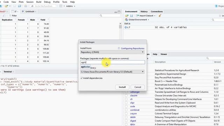
Task: Open the Tools menu
Action: [64, 2]
